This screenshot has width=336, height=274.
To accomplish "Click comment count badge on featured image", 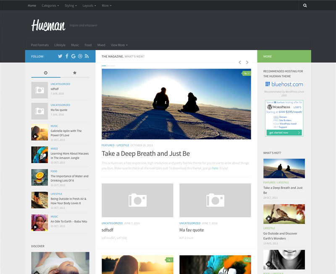I will coord(246,73).
